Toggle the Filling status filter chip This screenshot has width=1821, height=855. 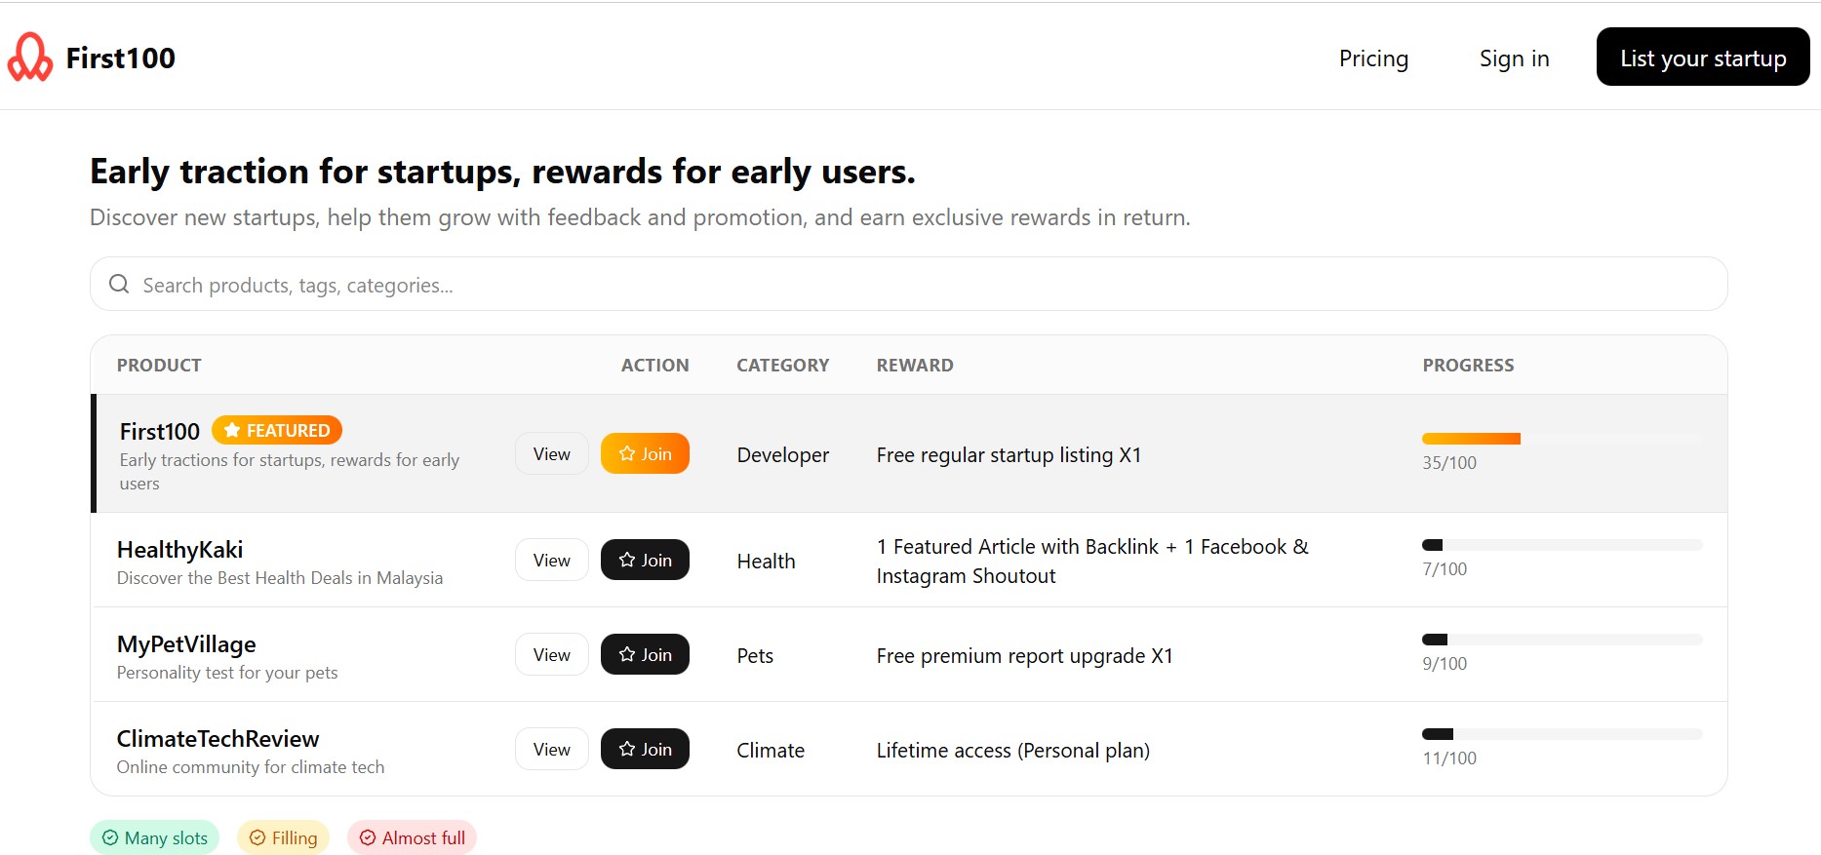[283, 838]
